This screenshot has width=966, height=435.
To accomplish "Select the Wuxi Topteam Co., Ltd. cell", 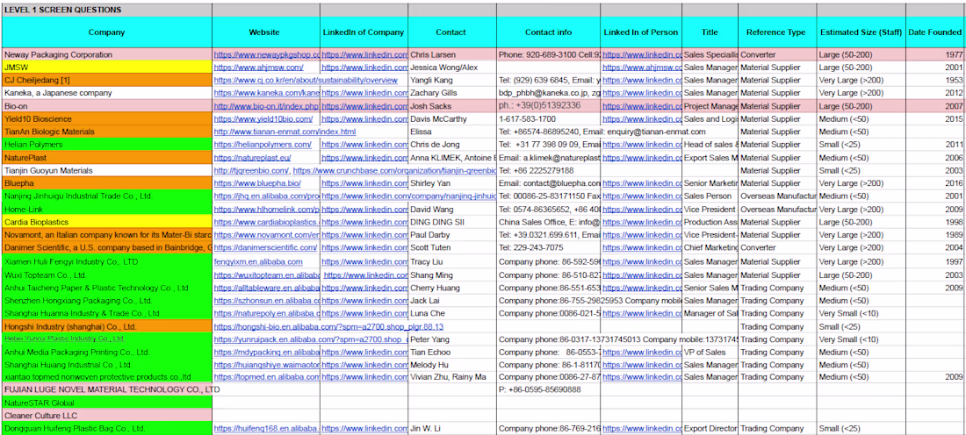I will (106, 275).
